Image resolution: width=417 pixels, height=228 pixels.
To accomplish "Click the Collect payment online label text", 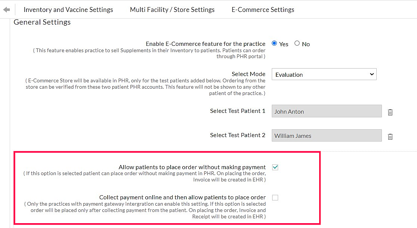I will tap(182, 197).
